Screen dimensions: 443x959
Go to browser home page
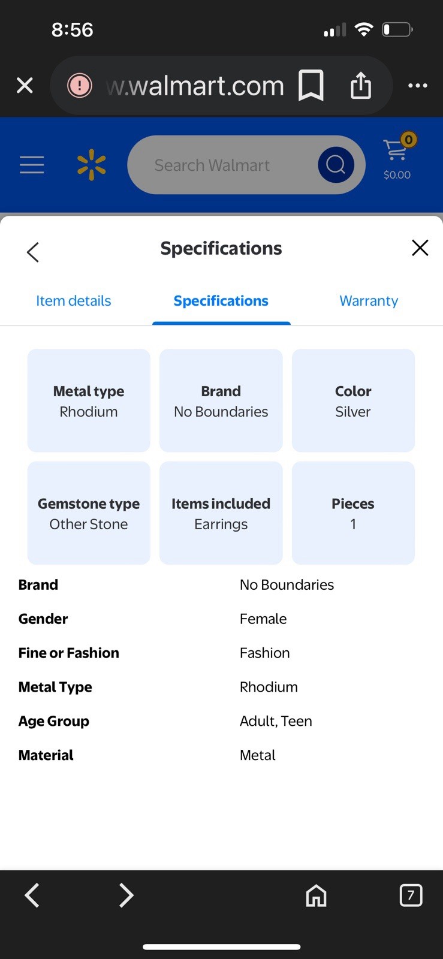tap(317, 895)
